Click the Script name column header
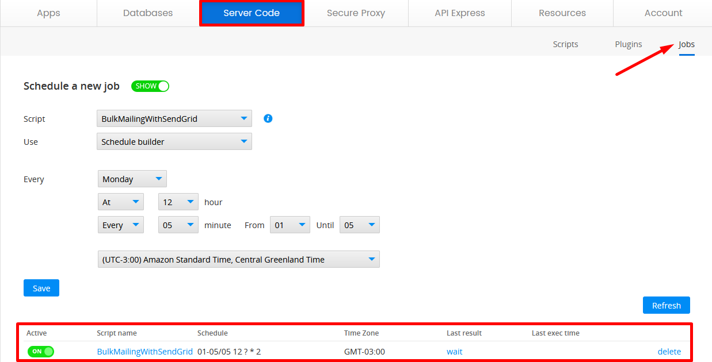This screenshot has height=362, width=712. coord(117,333)
